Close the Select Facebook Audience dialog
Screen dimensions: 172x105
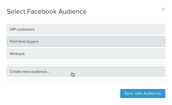click(163, 10)
